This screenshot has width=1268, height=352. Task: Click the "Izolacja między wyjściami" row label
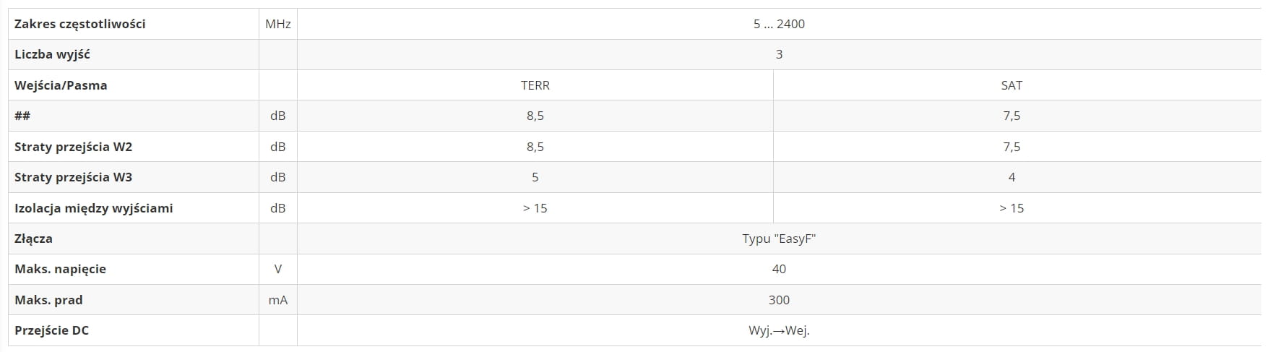93,208
